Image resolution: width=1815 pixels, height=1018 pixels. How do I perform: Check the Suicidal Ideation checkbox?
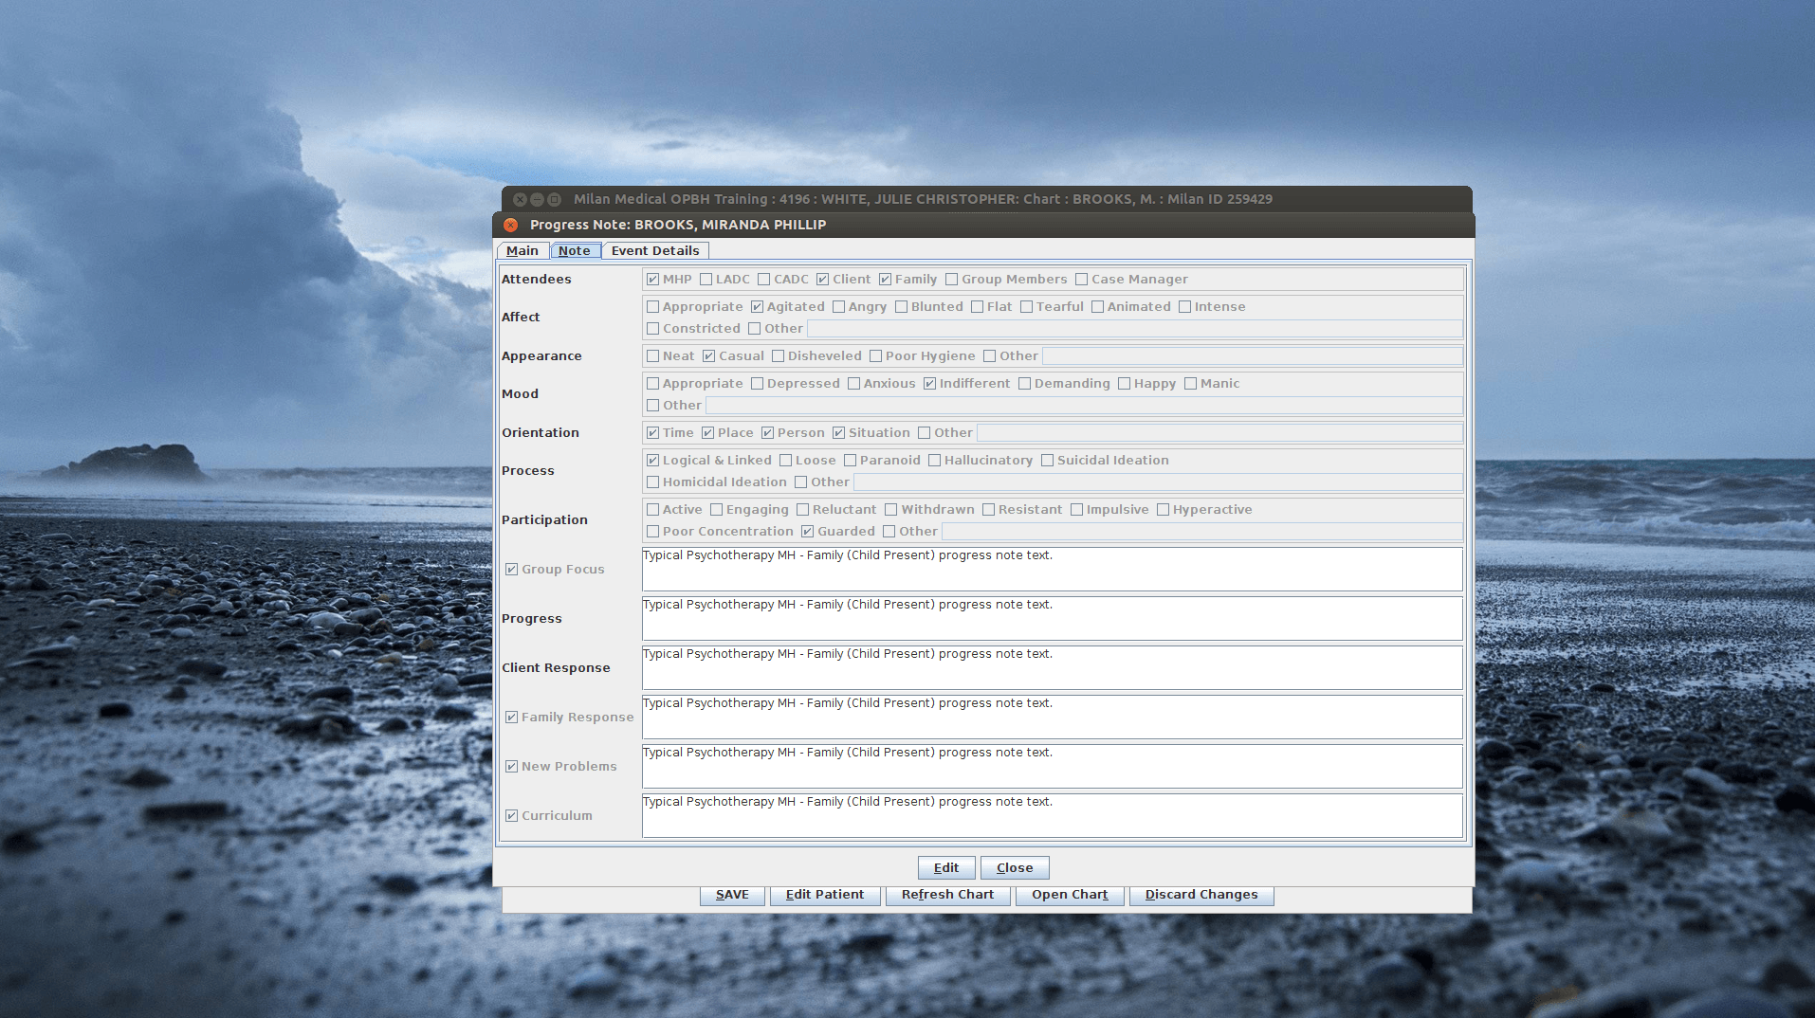(1047, 460)
